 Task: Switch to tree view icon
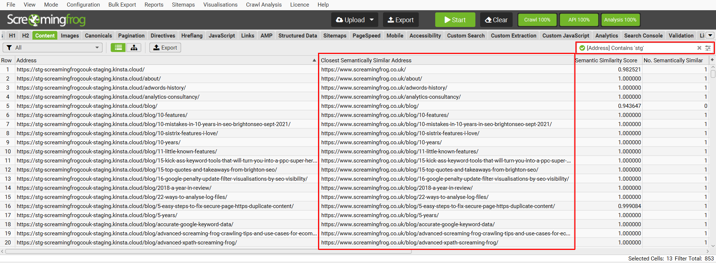click(x=134, y=48)
